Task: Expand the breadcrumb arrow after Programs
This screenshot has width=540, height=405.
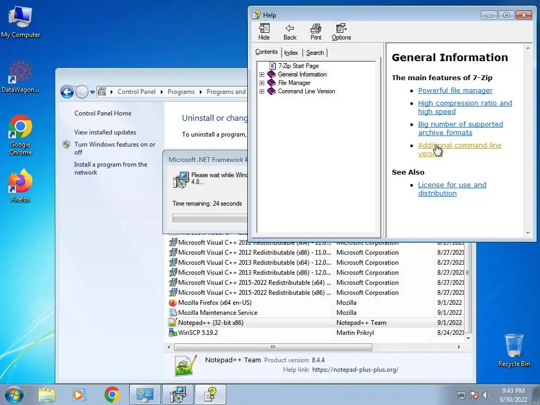Action: pyautogui.click(x=201, y=92)
